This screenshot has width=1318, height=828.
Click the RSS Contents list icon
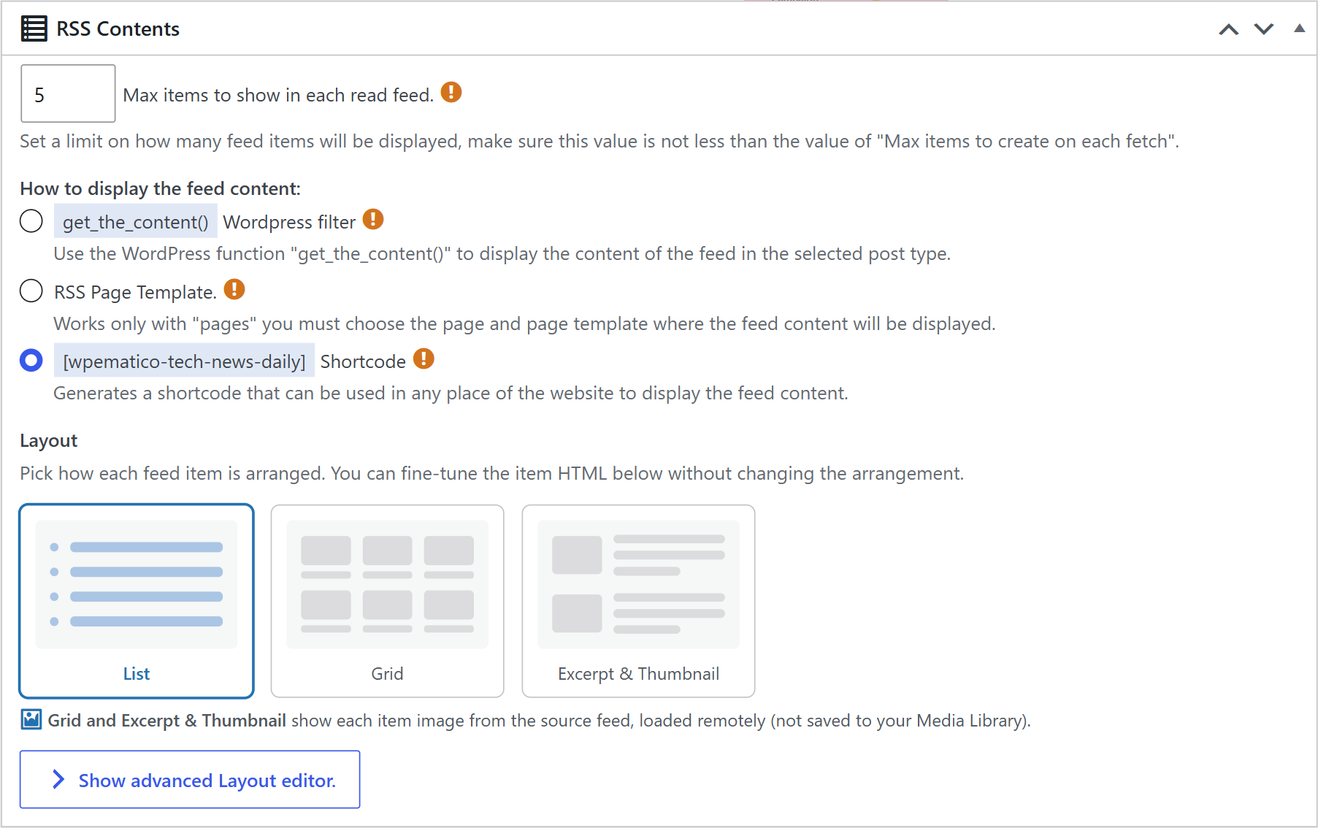click(x=34, y=28)
